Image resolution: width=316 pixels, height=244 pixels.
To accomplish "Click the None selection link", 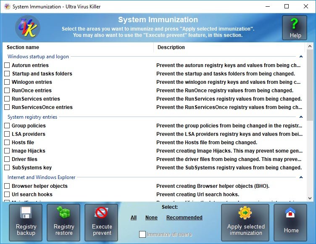I will pos(151,218).
